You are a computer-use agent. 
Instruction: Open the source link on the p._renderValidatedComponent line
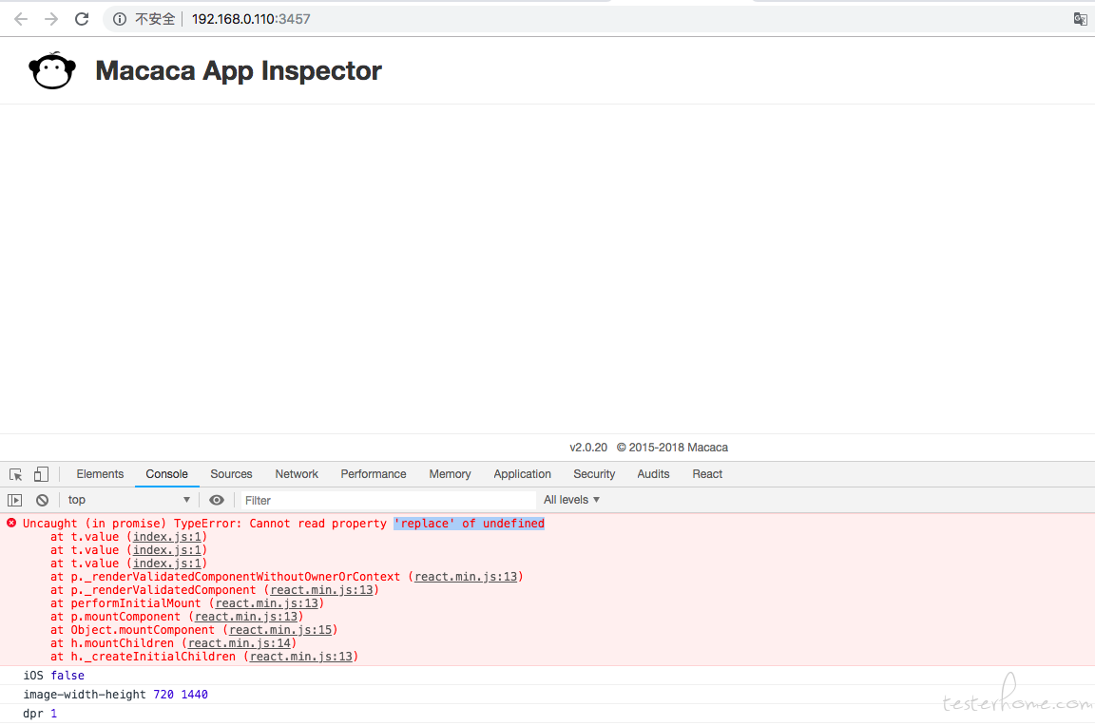(x=321, y=590)
